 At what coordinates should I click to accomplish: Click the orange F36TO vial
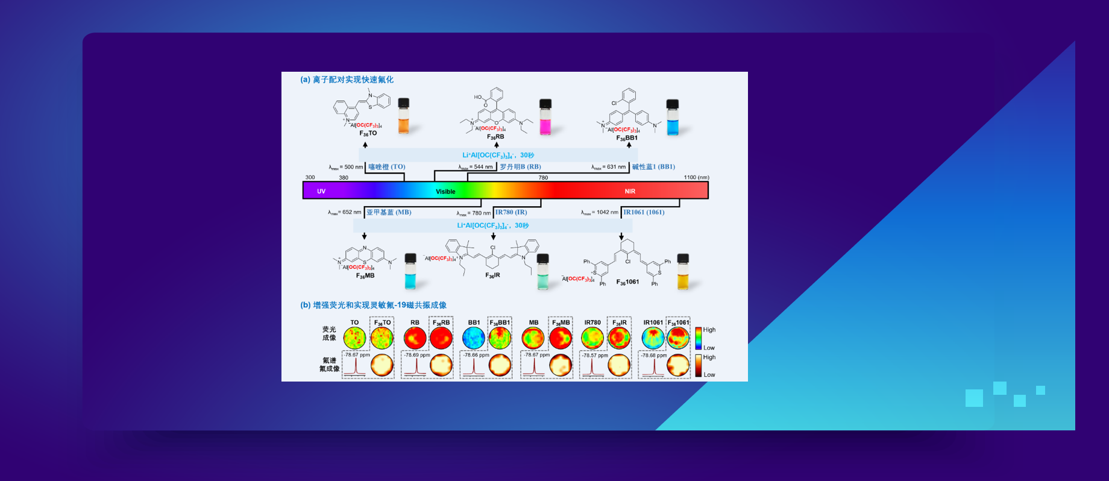point(403,117)
